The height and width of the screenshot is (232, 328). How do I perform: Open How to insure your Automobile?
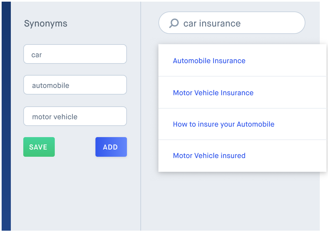point(224,124)
